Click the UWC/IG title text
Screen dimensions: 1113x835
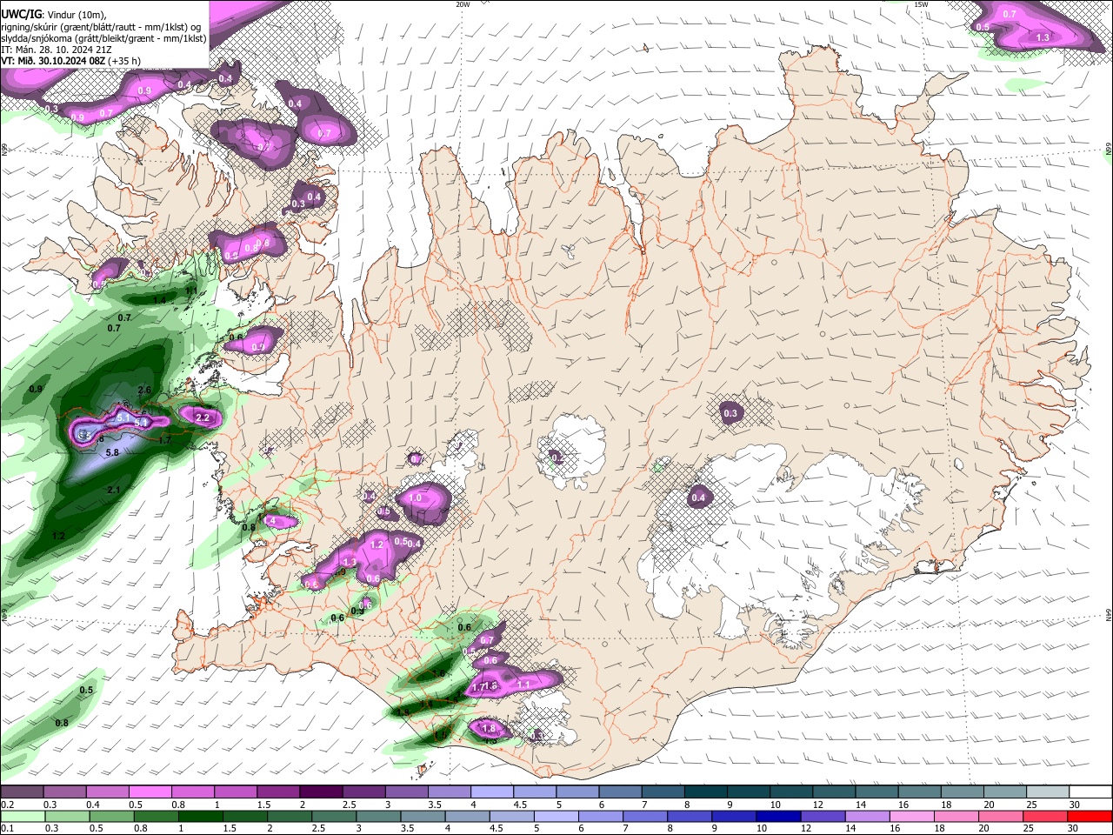22,13
